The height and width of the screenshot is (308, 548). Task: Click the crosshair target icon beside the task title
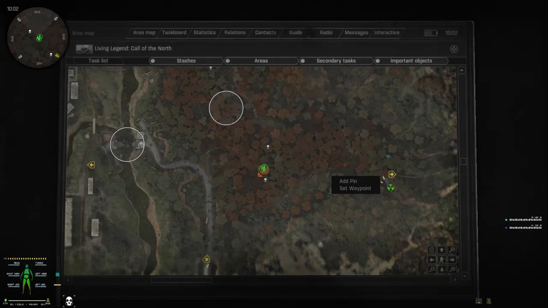pyautogui.click(x=454, y=49)
